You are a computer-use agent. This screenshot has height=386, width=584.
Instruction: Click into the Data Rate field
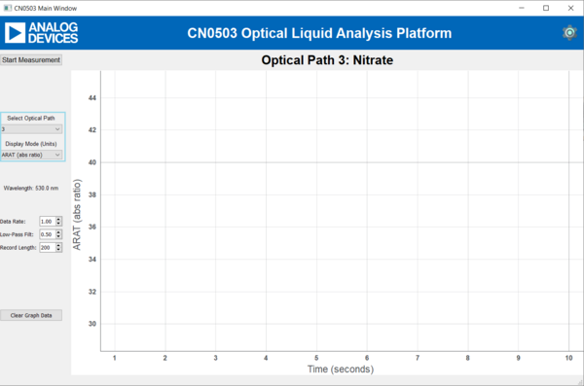point(48,222)
